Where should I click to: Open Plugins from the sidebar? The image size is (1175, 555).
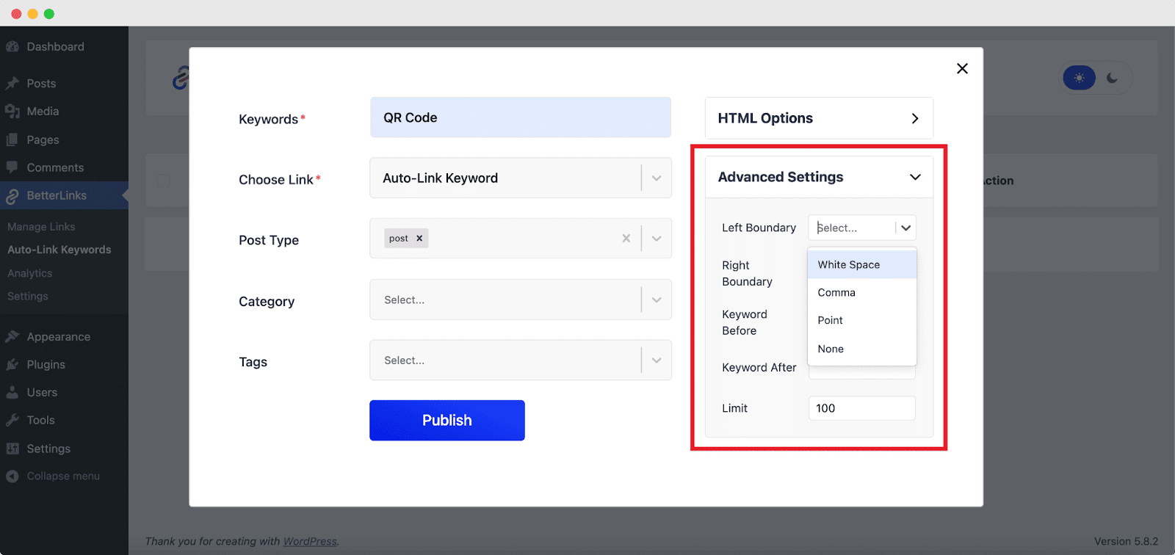46,365
